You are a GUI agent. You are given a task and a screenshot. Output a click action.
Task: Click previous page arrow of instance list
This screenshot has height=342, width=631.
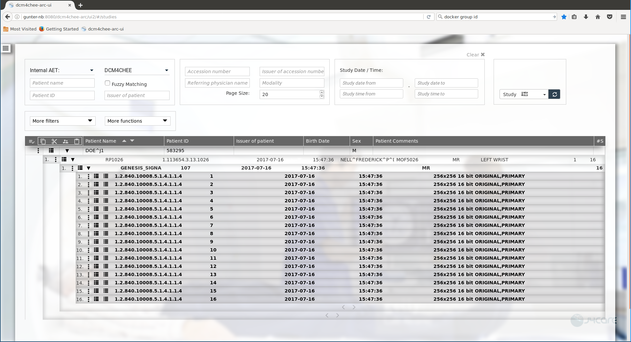(343, 307)
